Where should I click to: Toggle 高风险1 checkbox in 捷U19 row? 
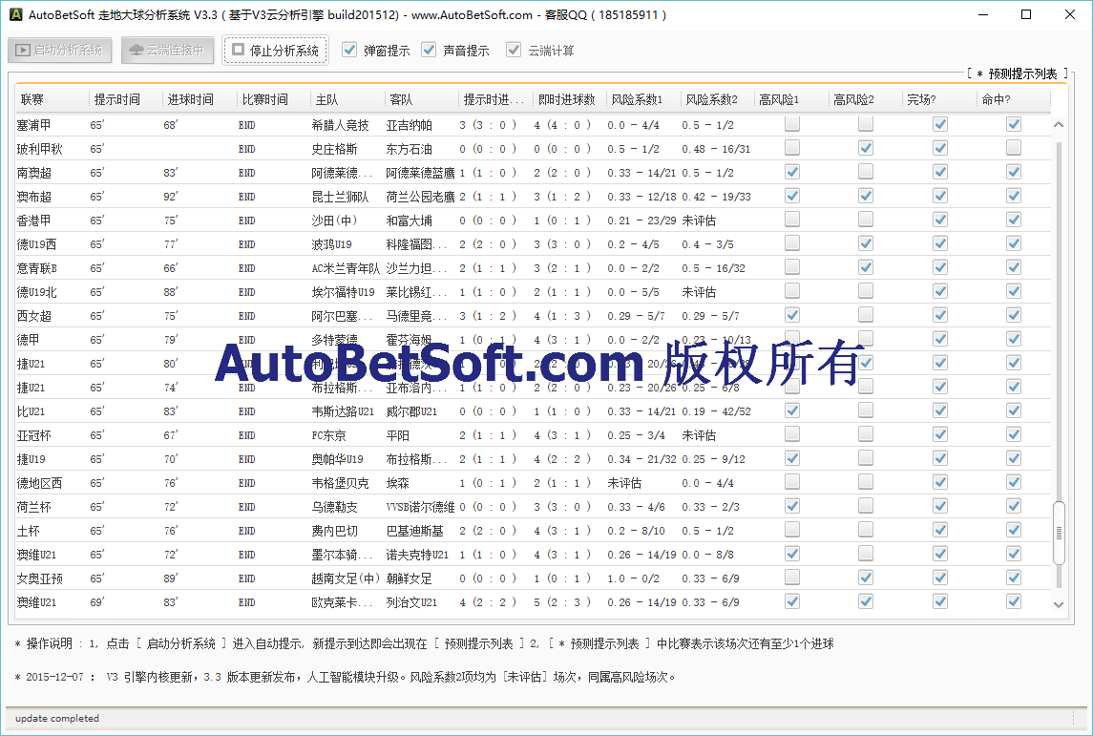792,458
